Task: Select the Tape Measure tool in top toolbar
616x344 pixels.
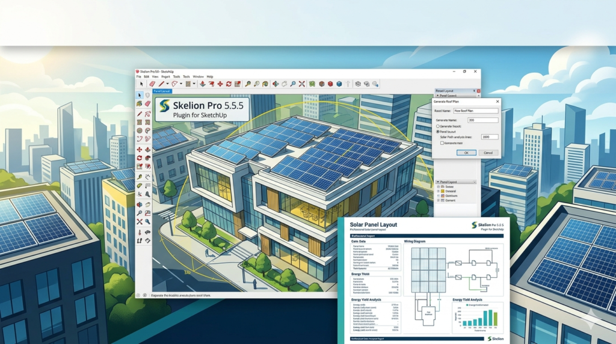Action: tap(248, 84)
